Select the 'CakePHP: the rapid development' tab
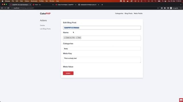Viewport: 183px width, 102px height. (x=20, y=5)
